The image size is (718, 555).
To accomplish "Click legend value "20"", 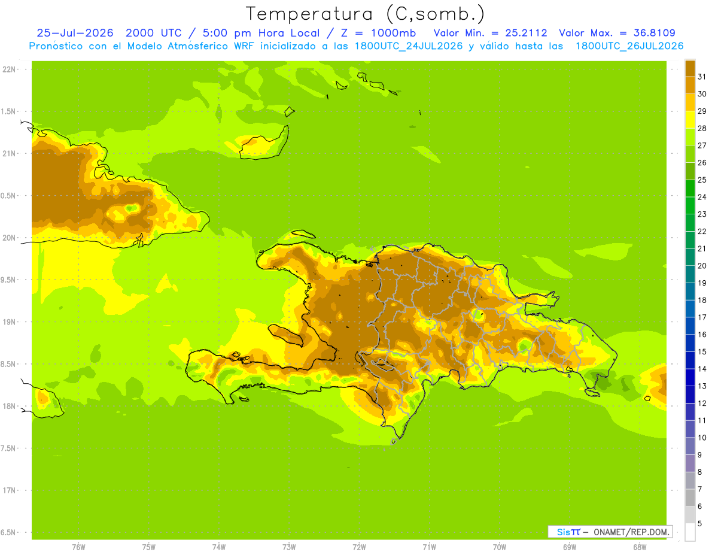I will click(702, 266).
